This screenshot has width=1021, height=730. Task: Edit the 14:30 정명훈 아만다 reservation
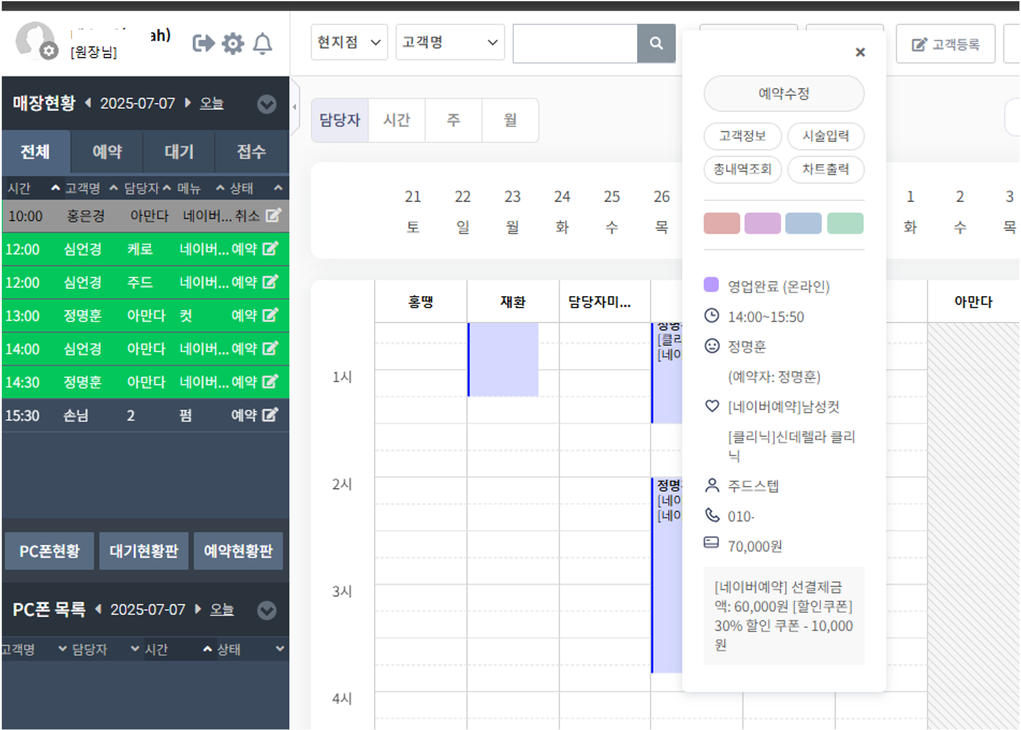pyautogui.click(x=270, y=381)
